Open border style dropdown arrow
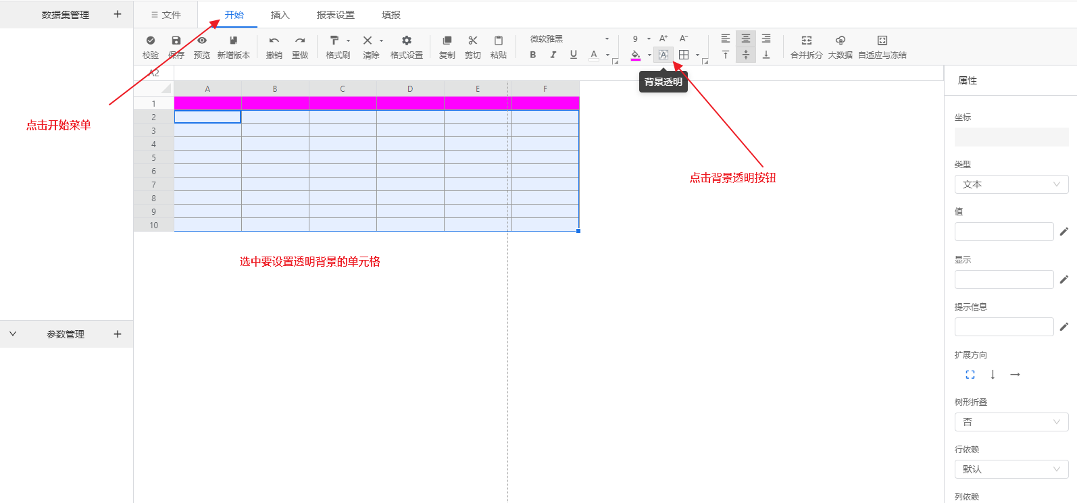This screenshot has width=1077, height=503. [698, 55]
